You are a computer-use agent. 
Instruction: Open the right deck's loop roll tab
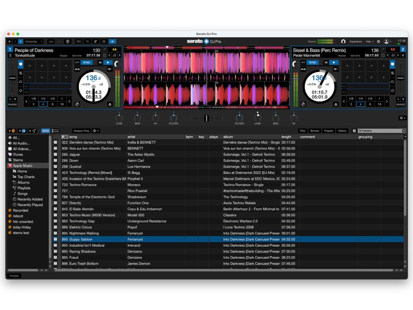[x=392, y=91]
